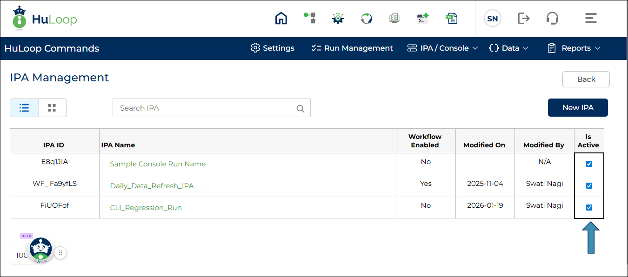628x277 pixels.
Task: Click the automation gear icon
Action: coord(338,19)
